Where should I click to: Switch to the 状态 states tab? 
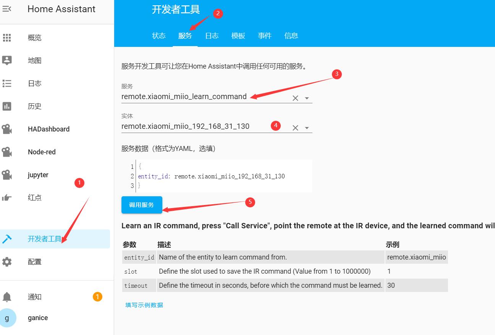pyautogui.click(x=159, y=35)
